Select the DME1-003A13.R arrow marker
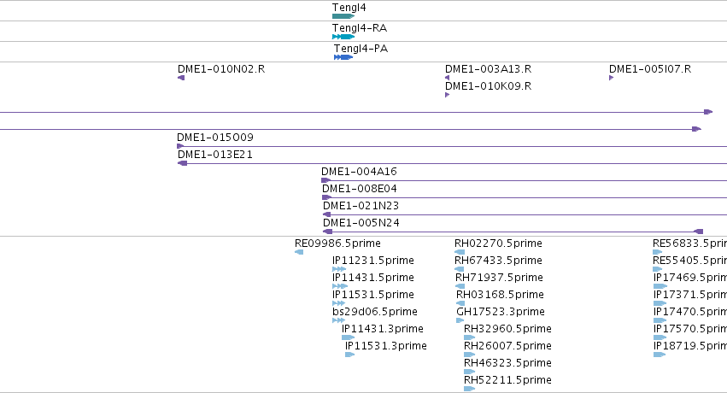The width and height of the screenshot is (727, 393). 448,78
